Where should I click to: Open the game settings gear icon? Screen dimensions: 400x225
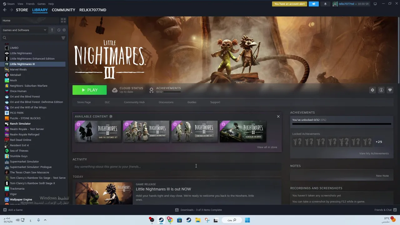pos(372,90)
